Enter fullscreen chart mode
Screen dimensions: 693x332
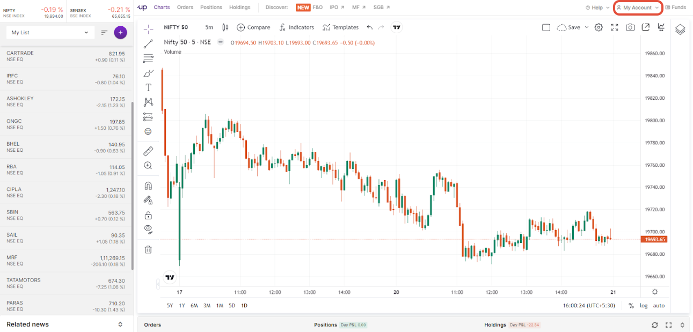click(x=615, y=27)
